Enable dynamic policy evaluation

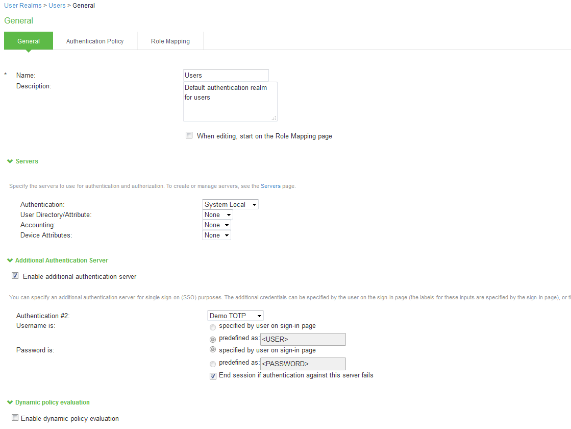point(15,417)
